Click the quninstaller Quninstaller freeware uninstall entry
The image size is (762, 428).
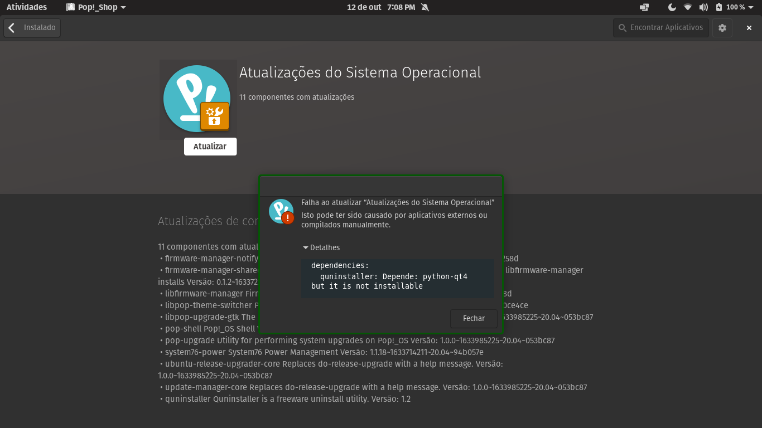tap(285, 399)
